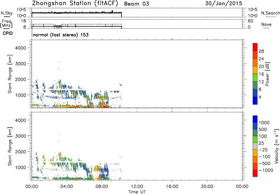Click the grey segment of velocity colorbar
This screenshot has height=194, width=280.
[255, 146]
